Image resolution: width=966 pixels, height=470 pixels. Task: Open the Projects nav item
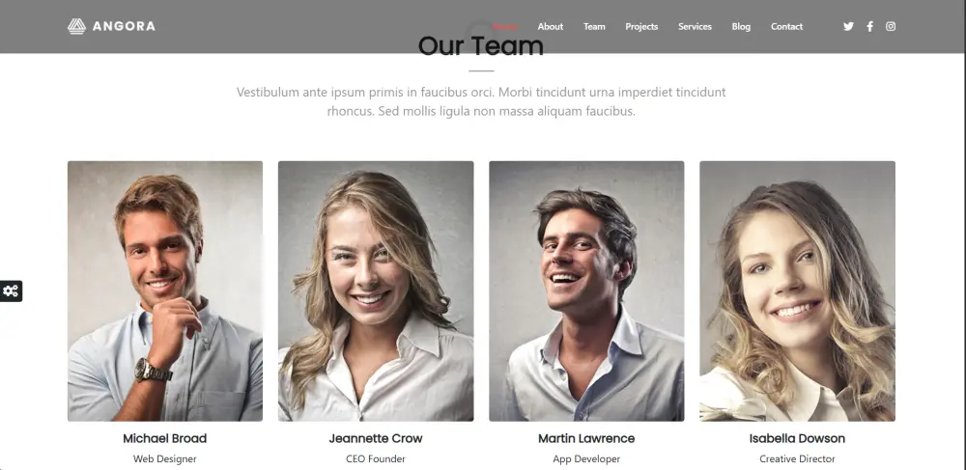(641, 26)
